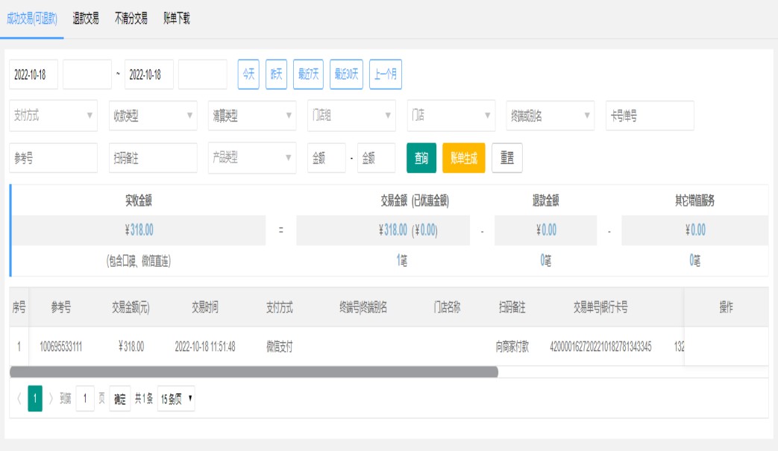Change the 15条/页 page size selector
The width and height of the screenshot is (778, 451).
[176, 399]
